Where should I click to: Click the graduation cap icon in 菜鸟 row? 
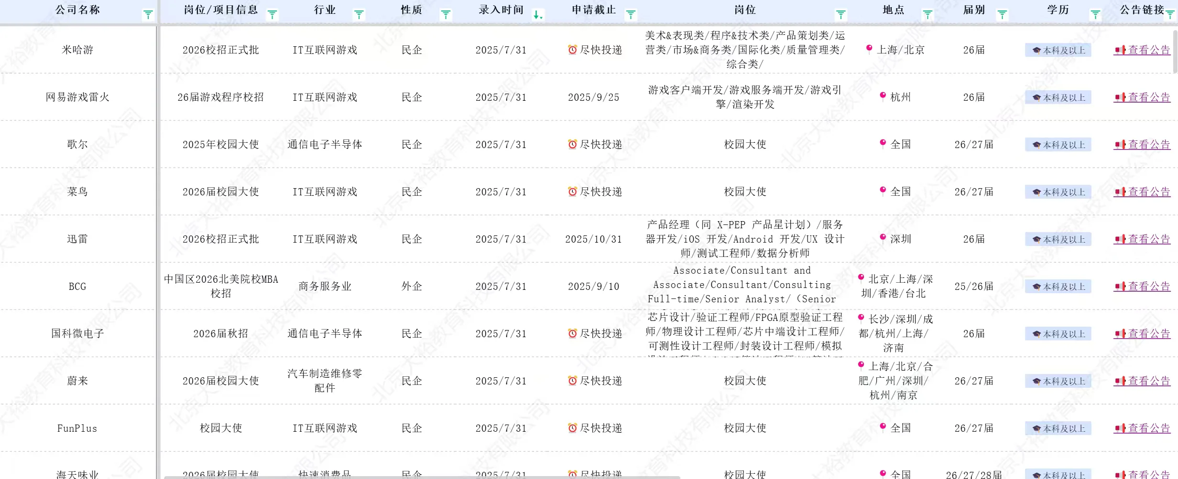pyautogui.click(x=1036, y=192)
